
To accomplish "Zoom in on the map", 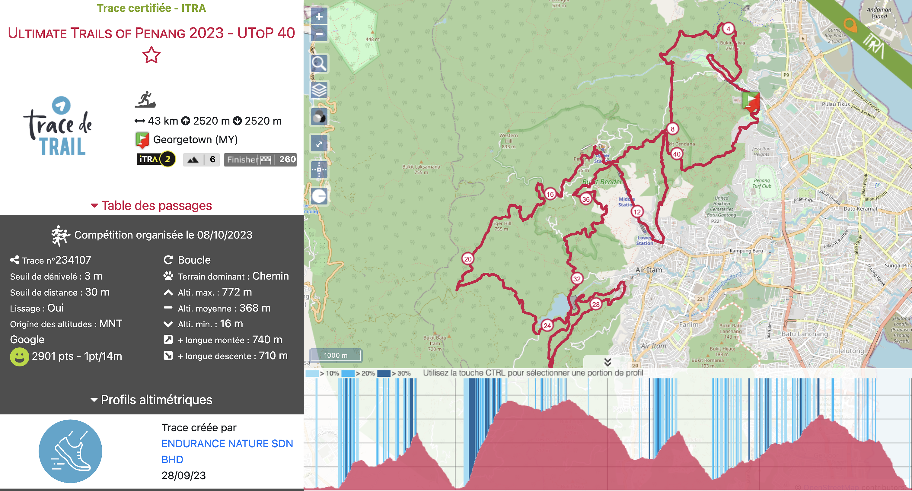I will click(x=319, y=17).
